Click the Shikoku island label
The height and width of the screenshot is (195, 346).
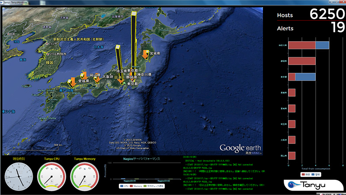tap(77, 93)
